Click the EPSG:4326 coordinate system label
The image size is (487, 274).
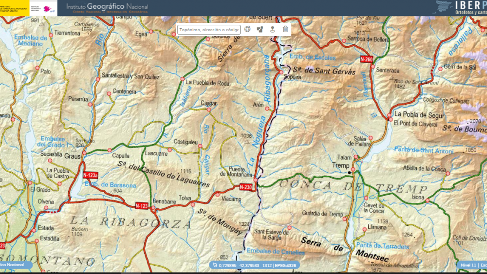[x=287, y=265]
